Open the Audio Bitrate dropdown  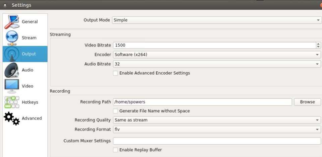pos(216,64)
